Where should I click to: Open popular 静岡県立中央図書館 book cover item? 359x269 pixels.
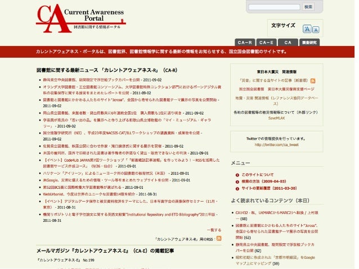[x=275, y=248]
